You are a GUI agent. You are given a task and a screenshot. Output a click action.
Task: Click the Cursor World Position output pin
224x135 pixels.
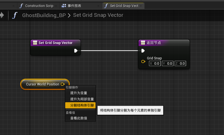point(63,84)
